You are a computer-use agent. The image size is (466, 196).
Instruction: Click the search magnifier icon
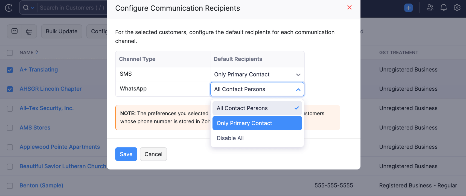[x=26, y=7]
